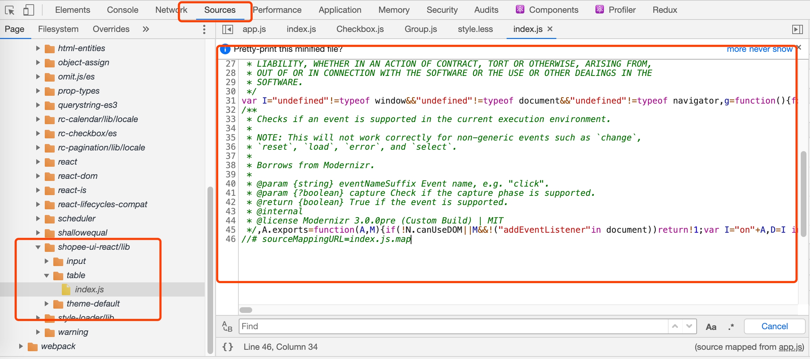This screenshot has height=359, width=810.
Task: Switch to the Console tab
Action: click(123, 10)
